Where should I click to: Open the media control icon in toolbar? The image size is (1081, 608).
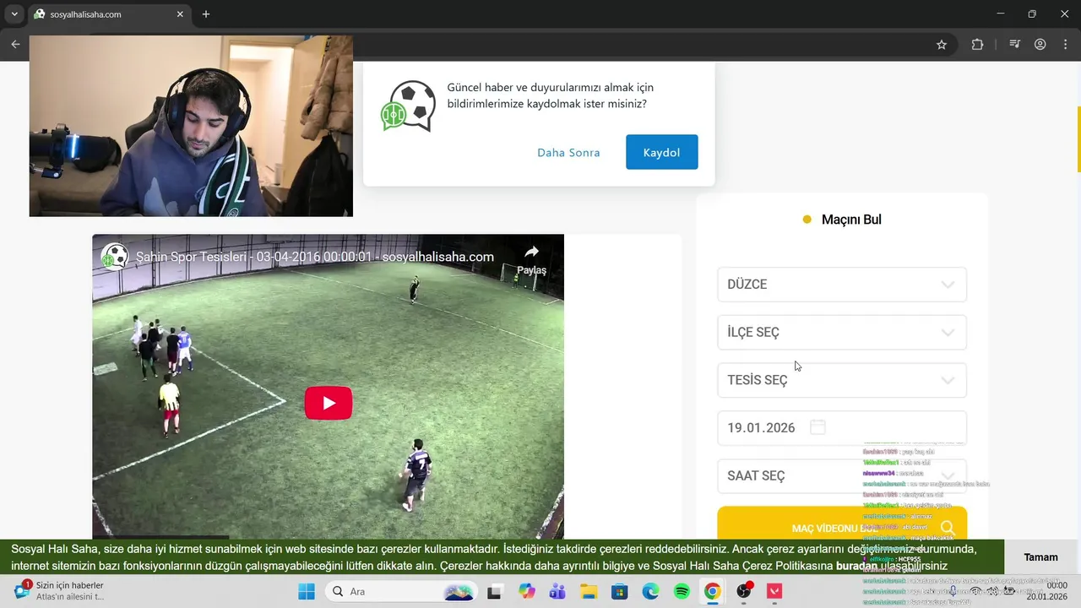click(x=1015, y=45)
